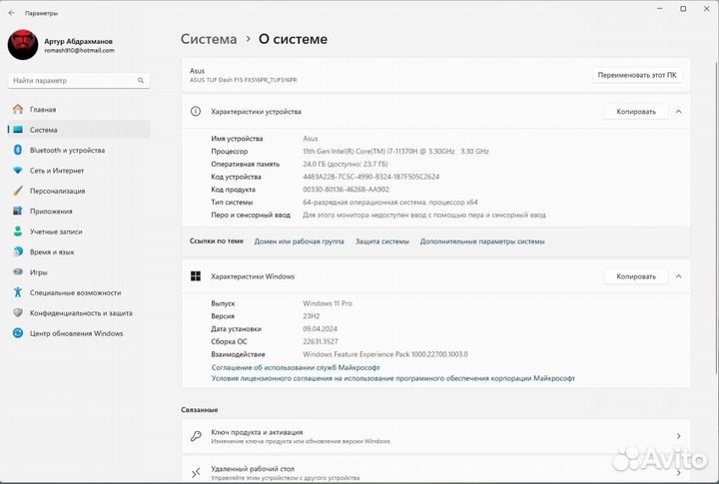Open Учетные записи label

pos(56,232)
